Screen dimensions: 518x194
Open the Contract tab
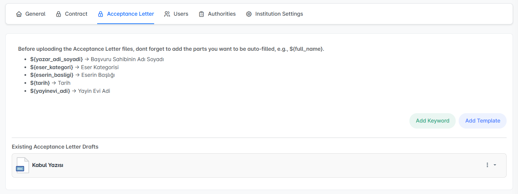(76, 14)
